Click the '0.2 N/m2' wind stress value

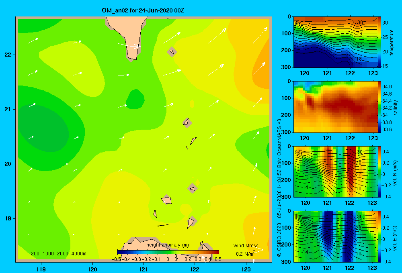click(246, 254)
